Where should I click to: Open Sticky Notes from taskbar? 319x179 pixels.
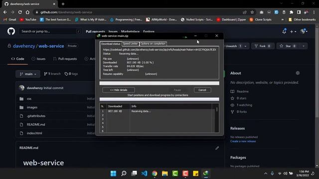click(196, 174)
